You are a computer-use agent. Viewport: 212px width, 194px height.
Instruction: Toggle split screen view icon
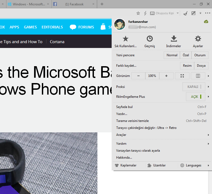[x=198, y=76]
